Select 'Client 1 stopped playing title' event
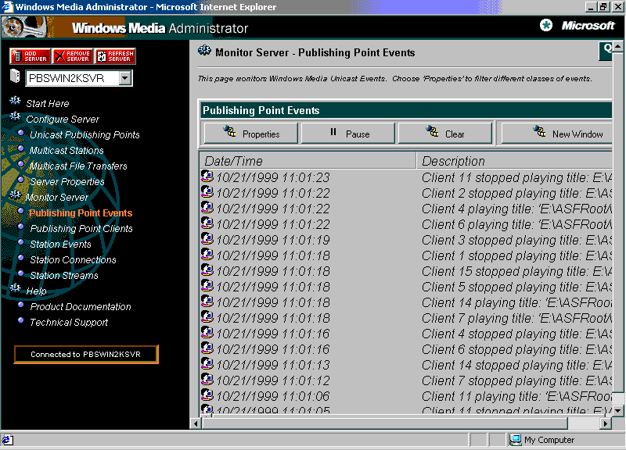 coord(516,255)
